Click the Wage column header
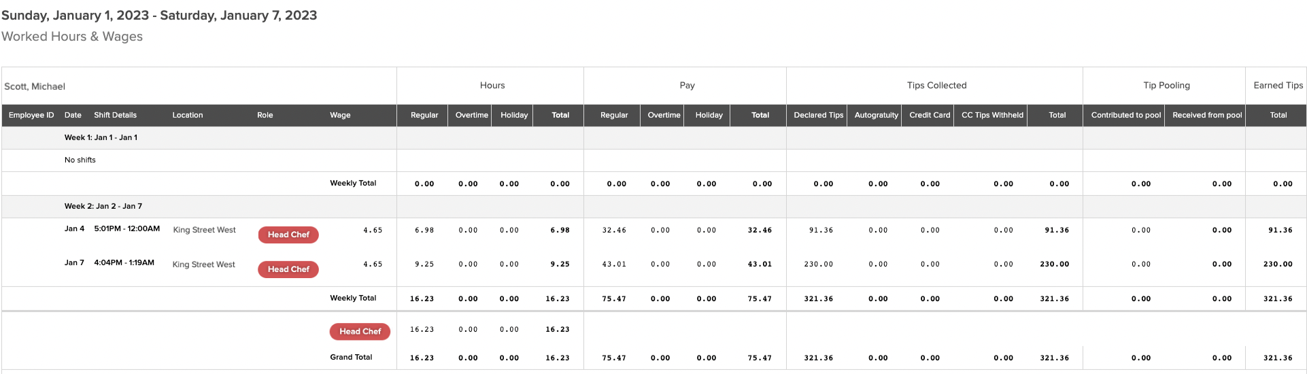Image resolution: width=1307 pixels, height=374 pixels. (340, 116)
